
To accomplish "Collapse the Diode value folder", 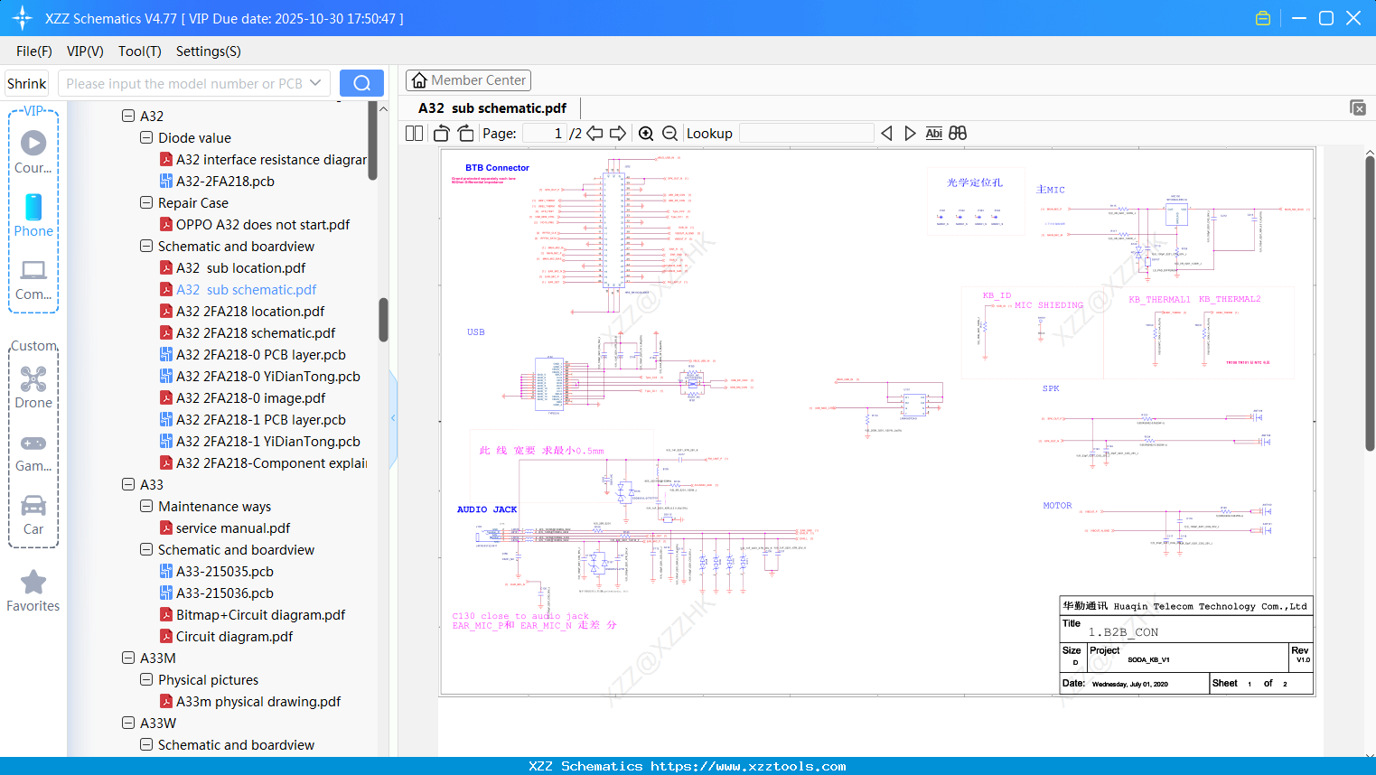I will (x=146, y=137).
